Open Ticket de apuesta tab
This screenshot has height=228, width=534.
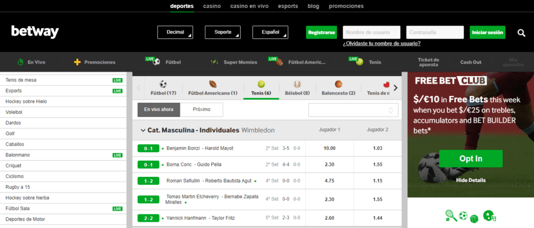429,63
